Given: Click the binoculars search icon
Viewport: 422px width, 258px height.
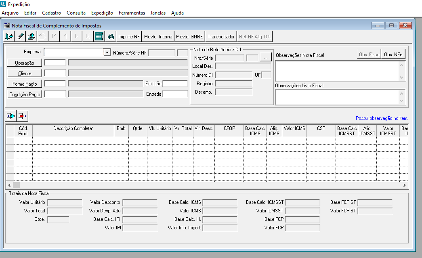Looking at the screenshot, I should (111, 36).
